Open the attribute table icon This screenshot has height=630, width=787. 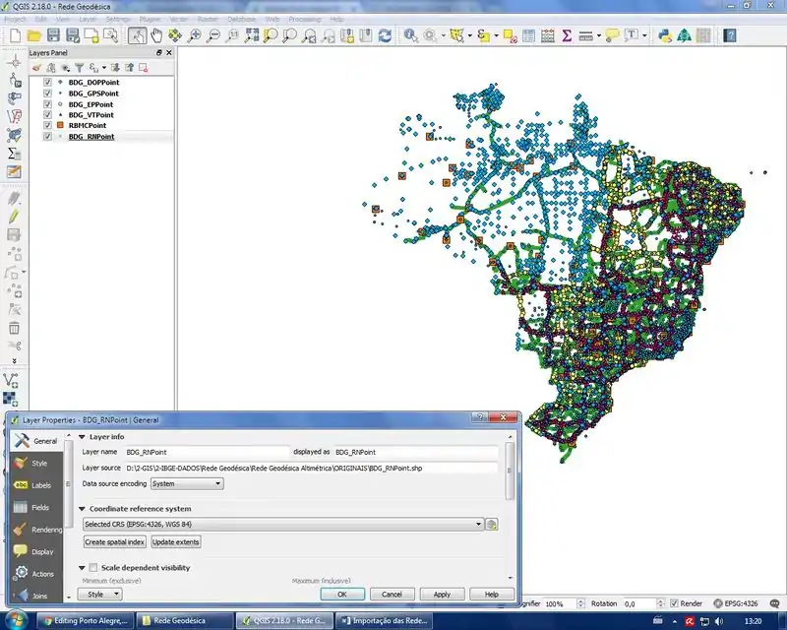(x=529, y=35)
